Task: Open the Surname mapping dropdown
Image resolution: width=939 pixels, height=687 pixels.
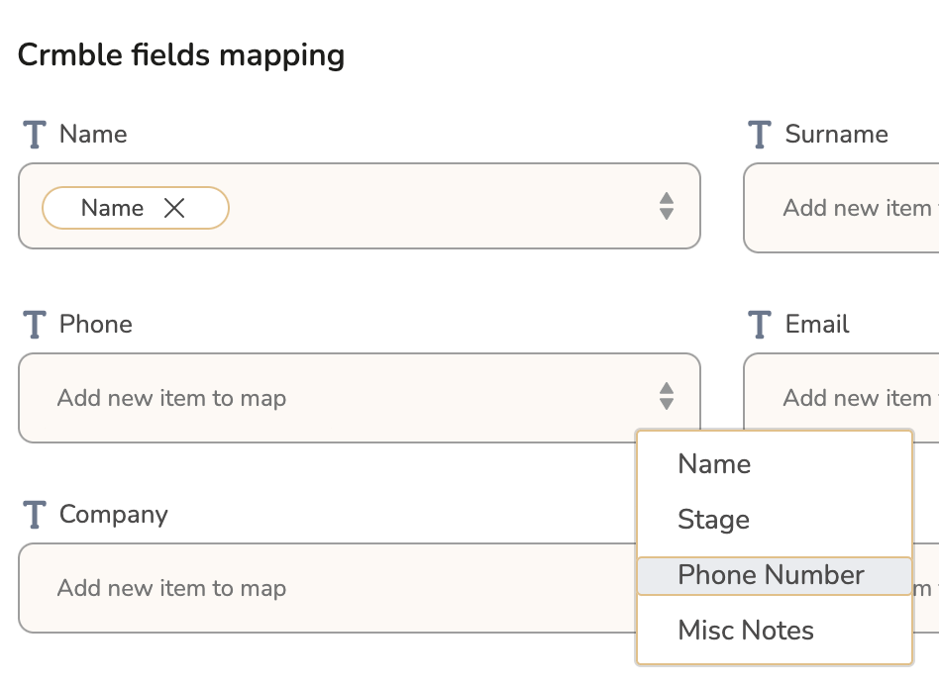Action: point(842,208)
